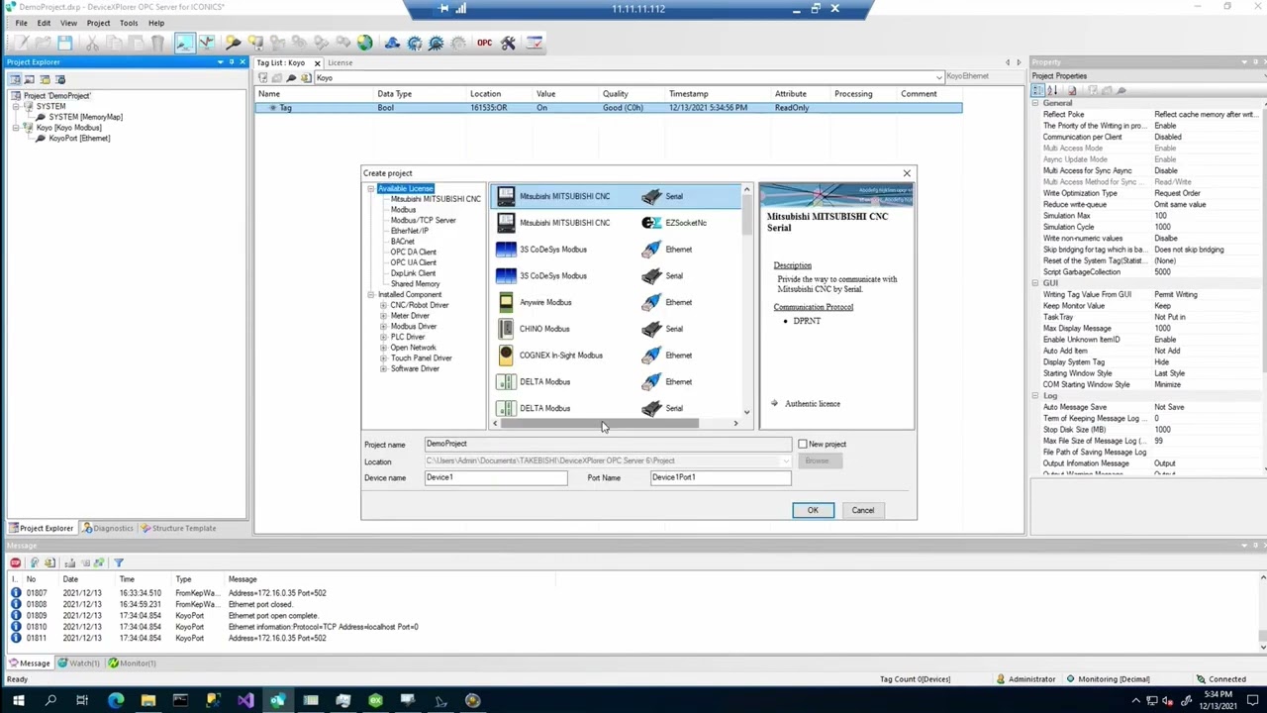Screen dimensions: 1267x713
Task: Expand the Meter Driver node
Action: pyautogui.click(x=383, y=316)
